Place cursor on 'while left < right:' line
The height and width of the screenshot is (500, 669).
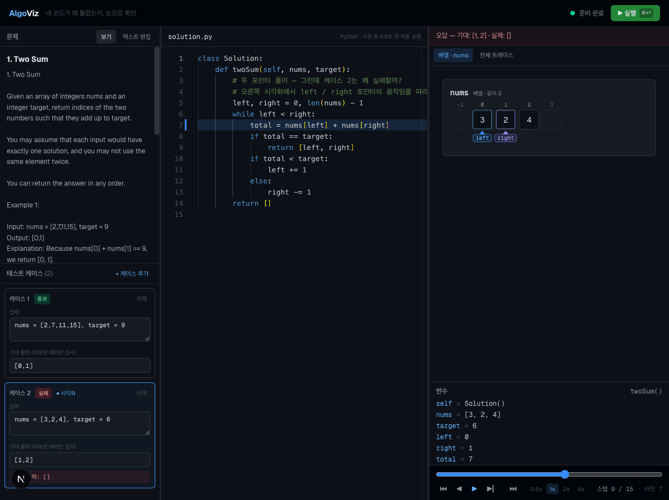point(274,114)
